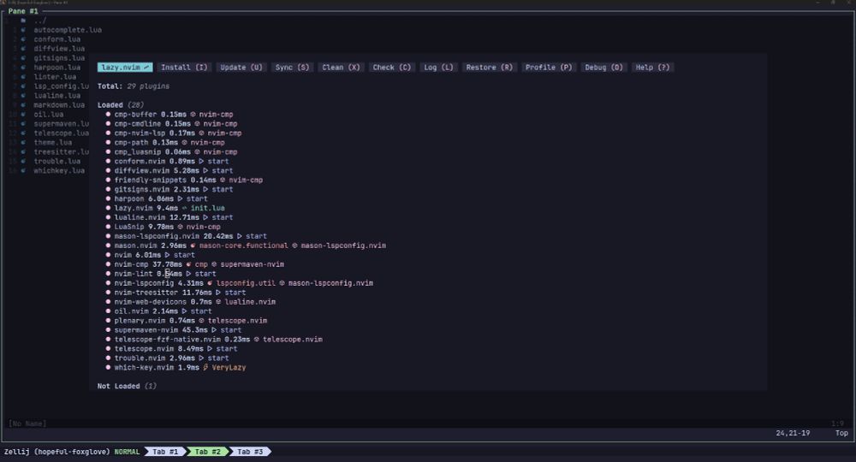Image resolution: width=856 pixels, height=462 pixels.
Task: Open gitsigns.lua in file list
Action: [59, 58]
